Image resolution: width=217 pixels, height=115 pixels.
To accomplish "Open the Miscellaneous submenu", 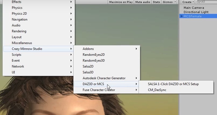I will (39, 43).
